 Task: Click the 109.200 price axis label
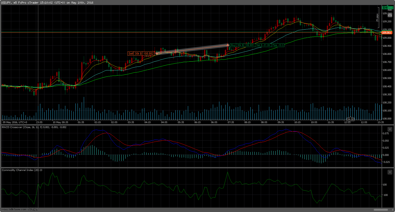pos(387,22)
